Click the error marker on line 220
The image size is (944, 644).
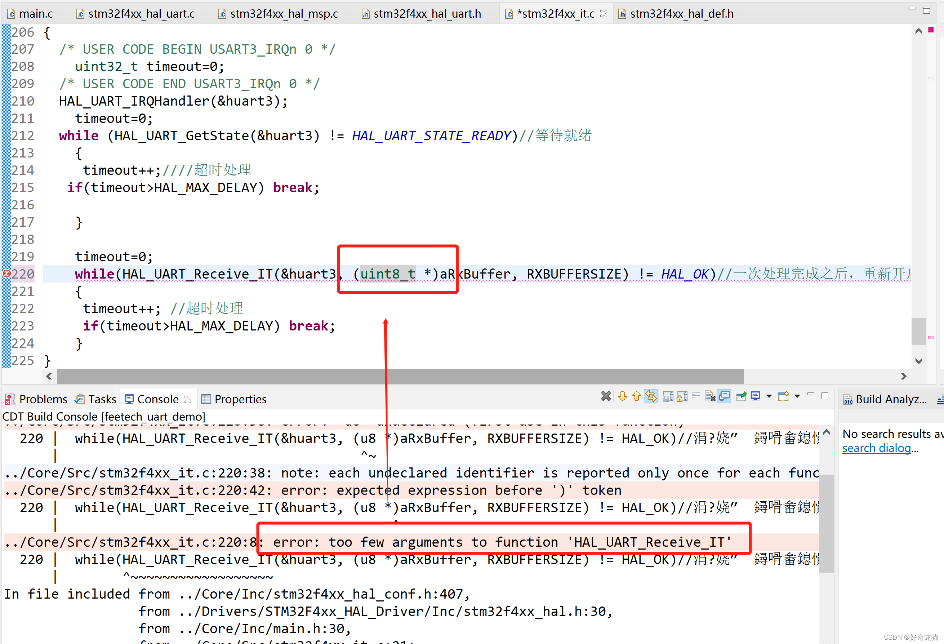pos(6,274)
